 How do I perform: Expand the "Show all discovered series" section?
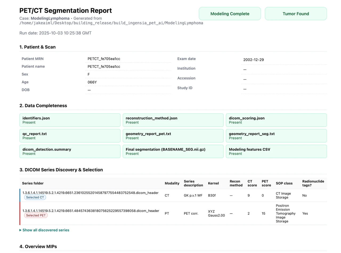[46, 230]
